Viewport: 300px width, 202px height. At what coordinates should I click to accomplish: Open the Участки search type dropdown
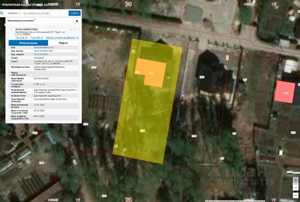[13, 13]
